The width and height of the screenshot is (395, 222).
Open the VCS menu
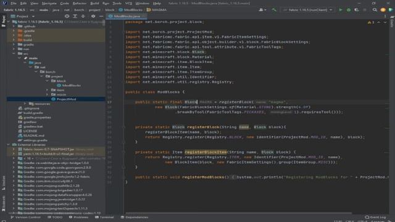tap(128, 3)
